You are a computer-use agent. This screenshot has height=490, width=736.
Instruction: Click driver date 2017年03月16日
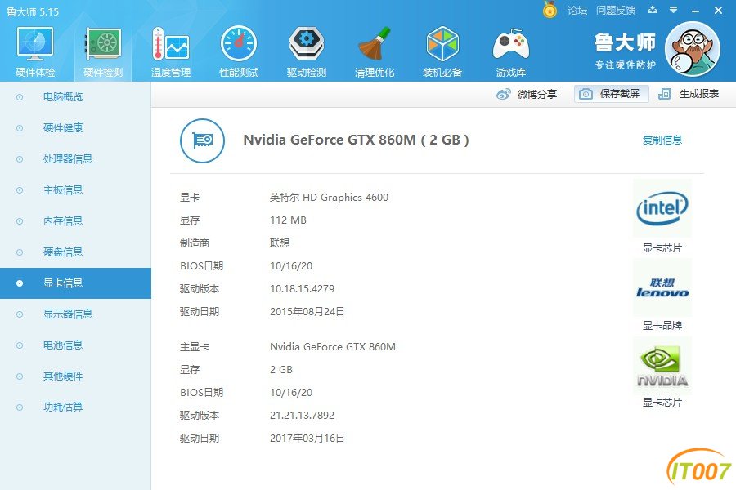tap(307, 439)
